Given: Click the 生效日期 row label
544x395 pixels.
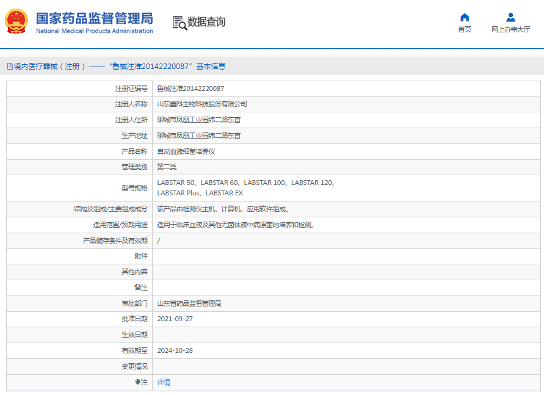Looking at the screenshot, I should (x=134, y=335).
